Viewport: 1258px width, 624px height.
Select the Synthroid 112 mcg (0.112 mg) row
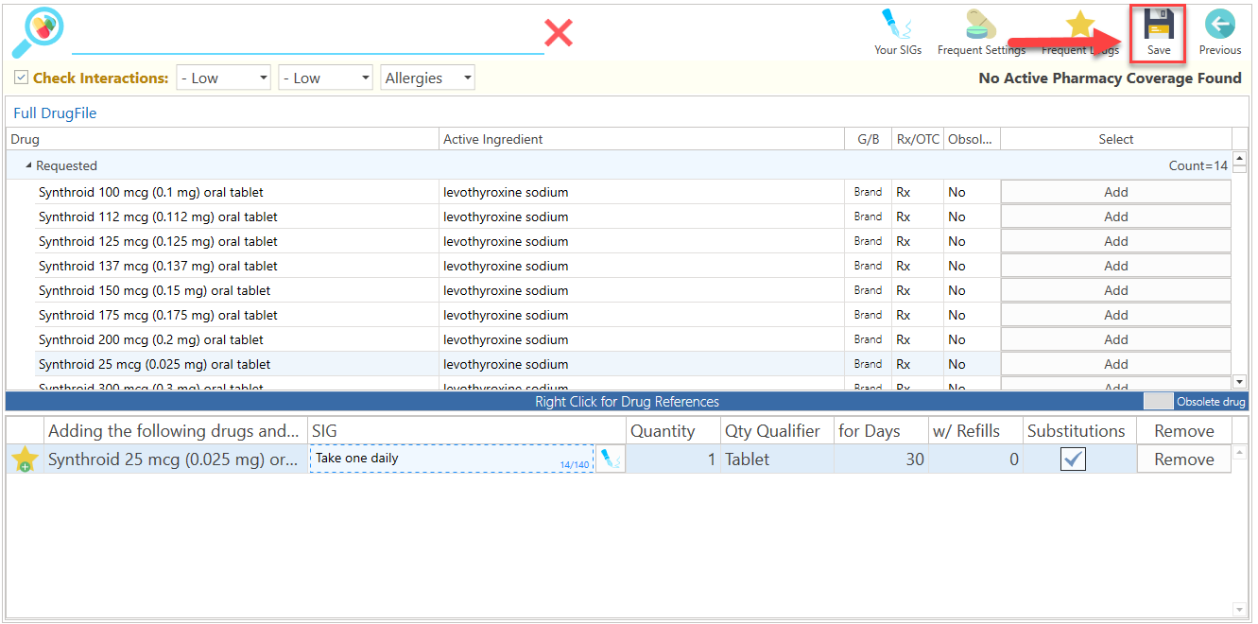pyautogui.click(x=633, y=217)
